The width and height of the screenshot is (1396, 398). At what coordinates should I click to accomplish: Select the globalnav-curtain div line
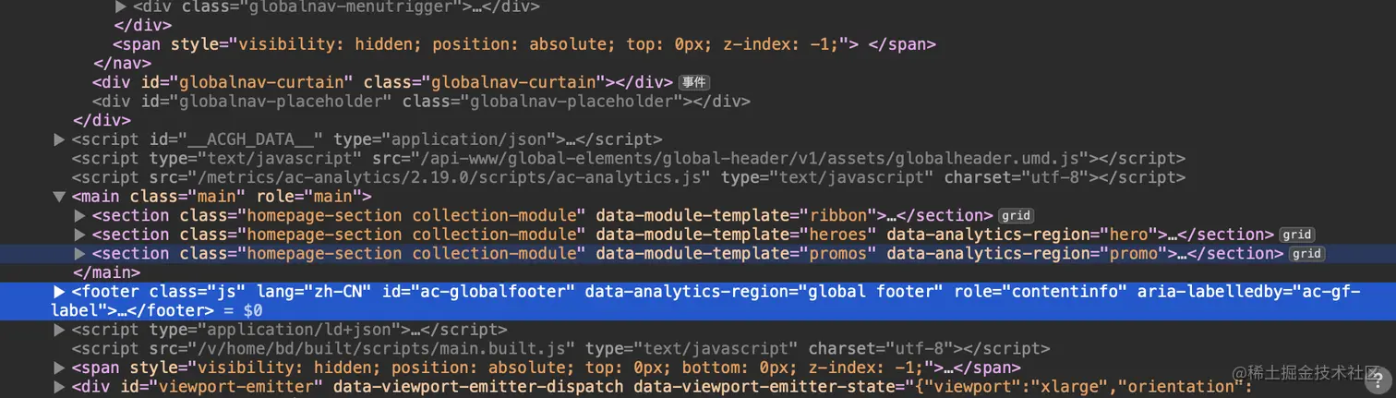click(x=382, y=82)
